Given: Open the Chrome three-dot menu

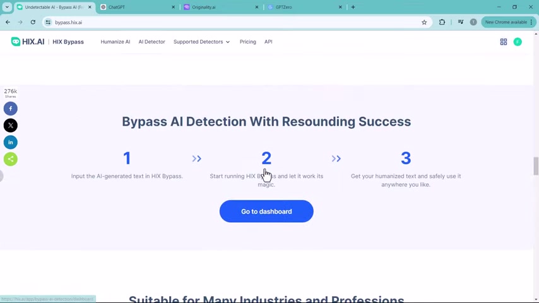Looking at the screenshot, I should pos(531,22).
